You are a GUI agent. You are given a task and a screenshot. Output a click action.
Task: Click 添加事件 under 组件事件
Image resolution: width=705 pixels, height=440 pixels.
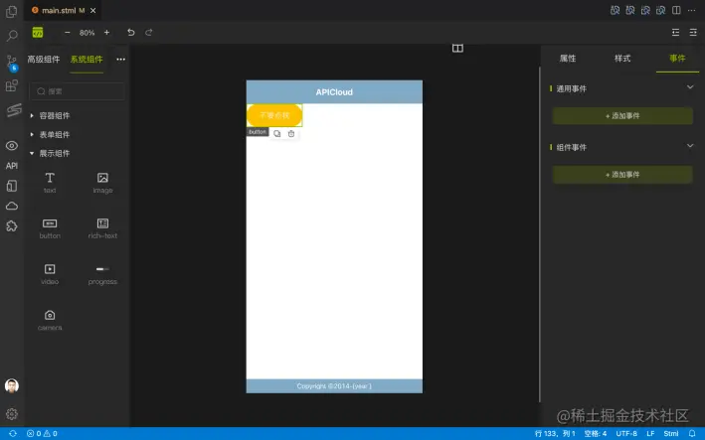[622, 174]
